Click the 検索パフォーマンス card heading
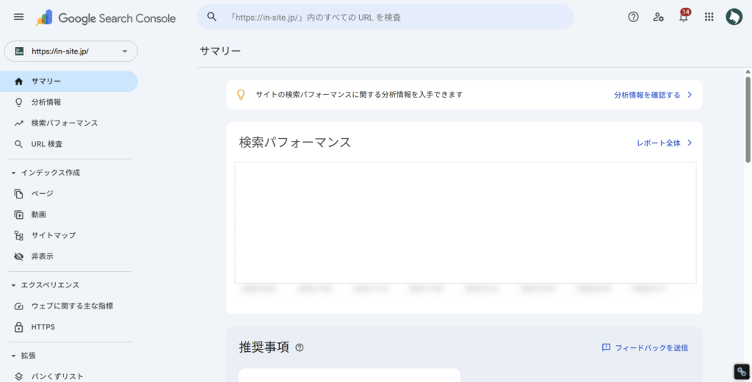The image size is (752, 382). coord(295,143)
